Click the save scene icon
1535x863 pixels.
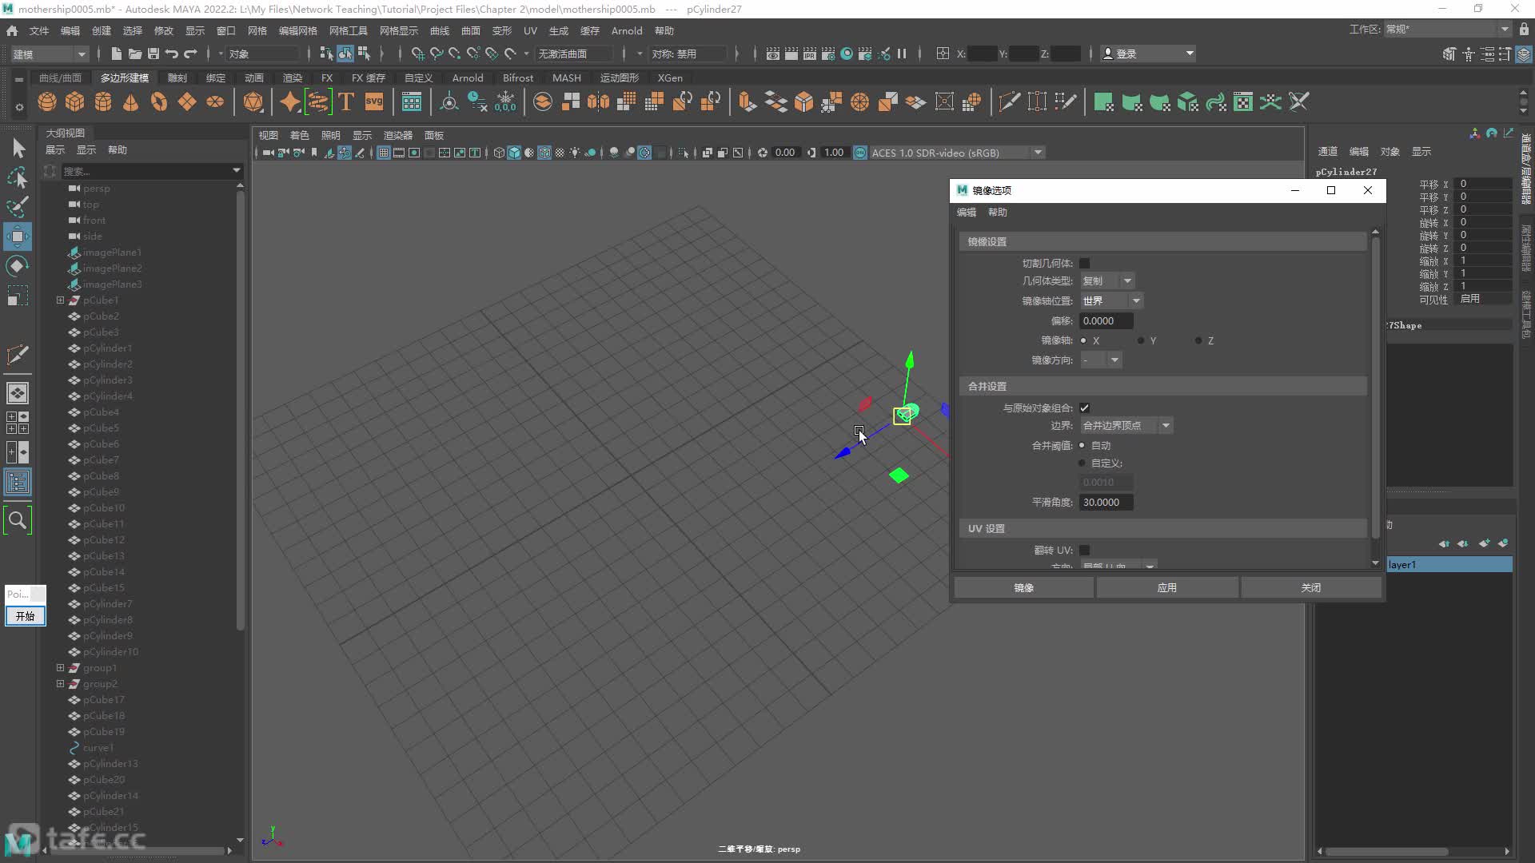(x=153, y=54)
